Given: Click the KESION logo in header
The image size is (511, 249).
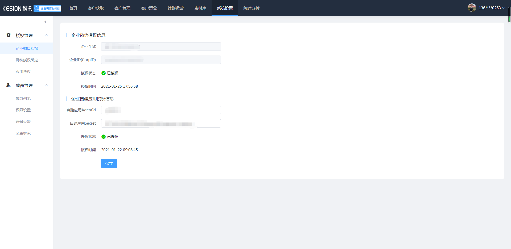Looking at the screenshot, I should click(x=17, y=8).
